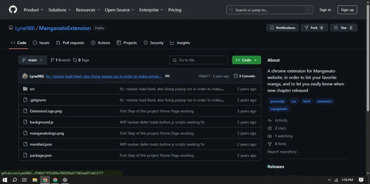Click the GitHub Octocat logo
Viewport: 370px width, 184px height.
point(13,10)
